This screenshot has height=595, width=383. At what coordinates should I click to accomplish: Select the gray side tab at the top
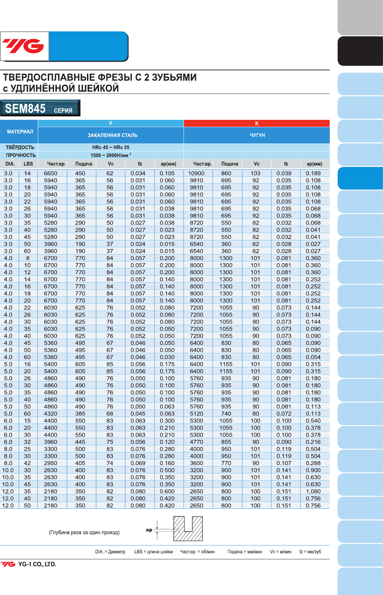(360, 17)
